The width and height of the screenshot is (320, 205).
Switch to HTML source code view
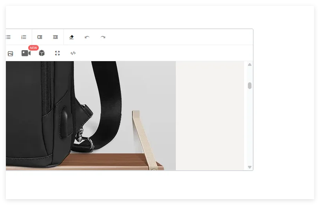click(73, 53)
